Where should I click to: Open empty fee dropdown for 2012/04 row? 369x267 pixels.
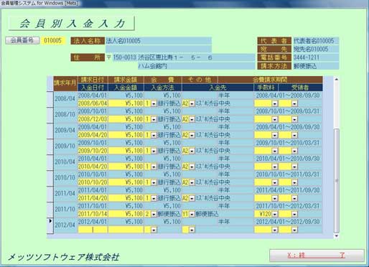[275, 230]
